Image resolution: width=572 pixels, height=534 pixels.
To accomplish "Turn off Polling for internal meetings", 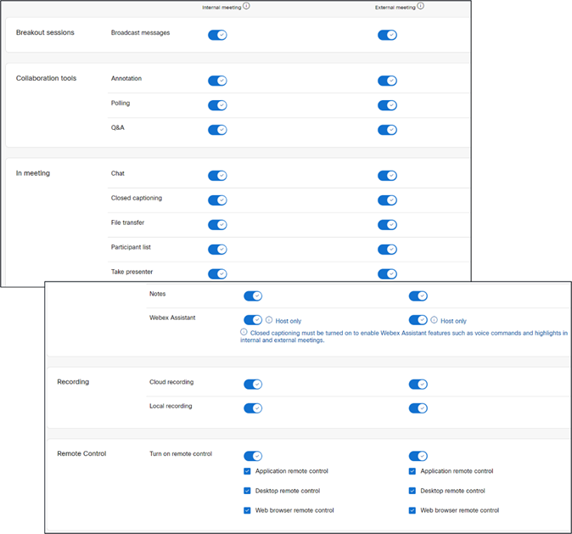I will 217,105.
